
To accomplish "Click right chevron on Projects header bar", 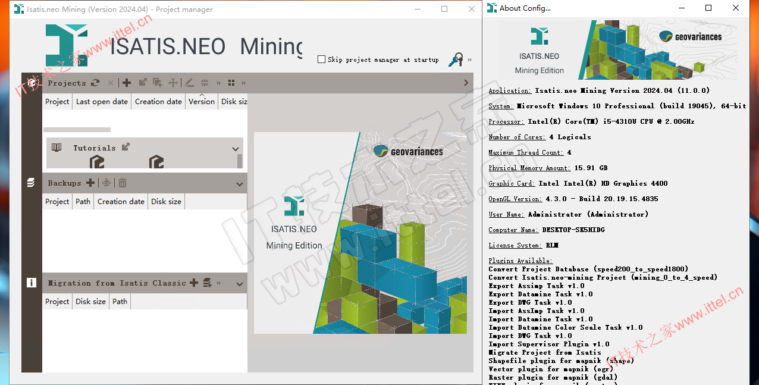I will pos(466,83).
